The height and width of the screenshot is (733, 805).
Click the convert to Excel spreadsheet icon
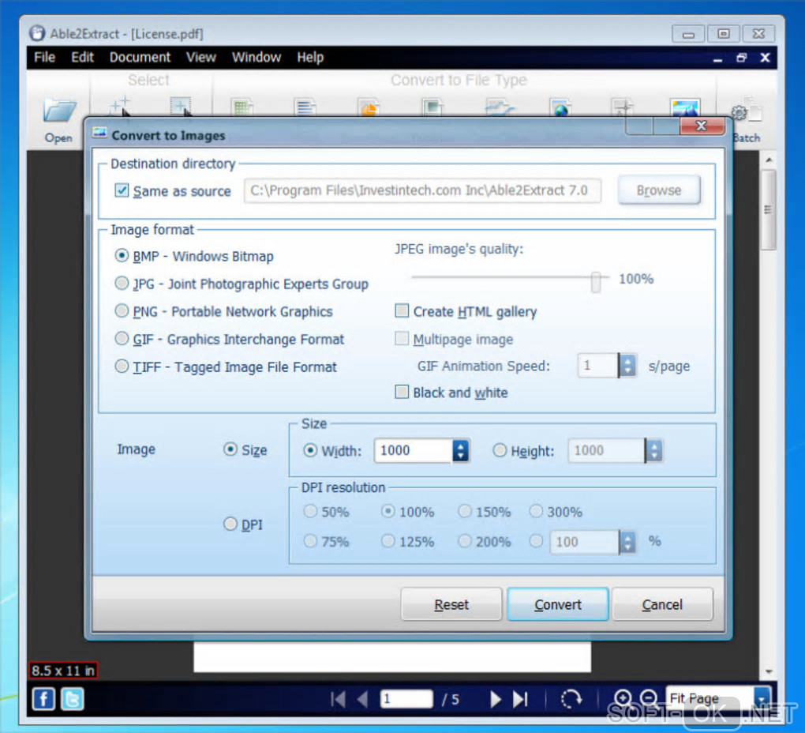(241, 107)
